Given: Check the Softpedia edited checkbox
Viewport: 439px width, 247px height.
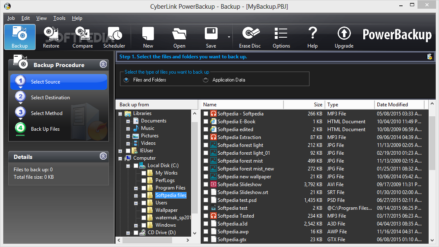Looking at the screenshot, I should [x=206, y=129].
